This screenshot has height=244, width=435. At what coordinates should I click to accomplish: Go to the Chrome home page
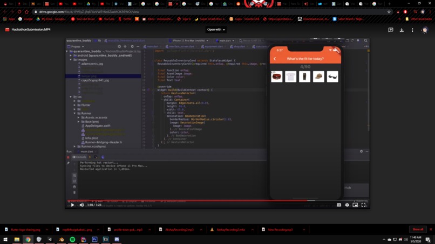pyautogui.click(x=26, y=12)
